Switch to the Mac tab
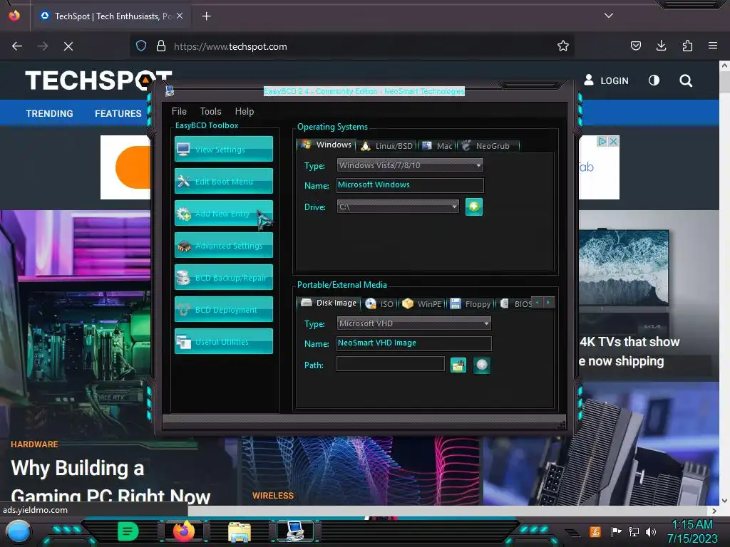Viewport: 730px width, 547px height. [x=437, y=145]
